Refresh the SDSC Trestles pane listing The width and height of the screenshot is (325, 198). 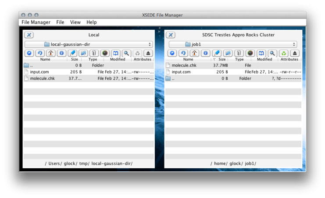pos(183,53)
